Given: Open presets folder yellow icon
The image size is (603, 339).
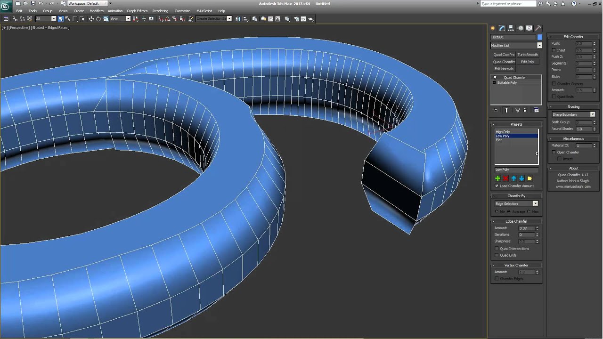Looking at the screenshot, I should [530, 178].
